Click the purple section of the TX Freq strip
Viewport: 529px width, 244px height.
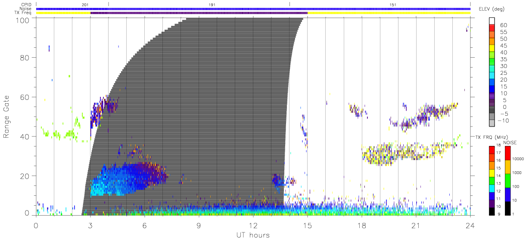[199, 13]
